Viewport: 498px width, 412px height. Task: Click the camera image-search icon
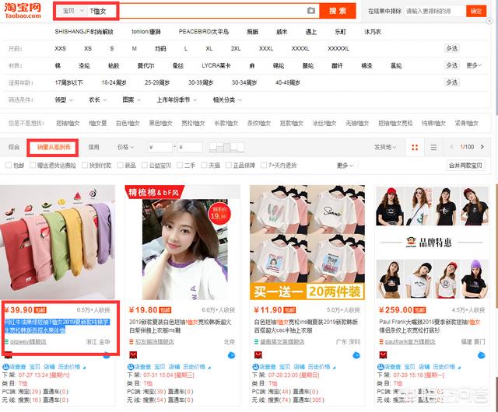point(311,10)
